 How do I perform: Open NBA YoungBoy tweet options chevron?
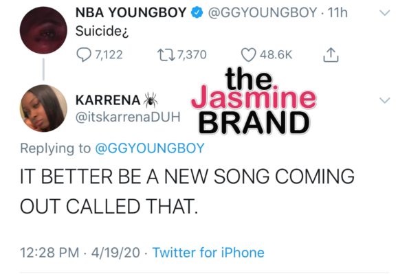384,12
